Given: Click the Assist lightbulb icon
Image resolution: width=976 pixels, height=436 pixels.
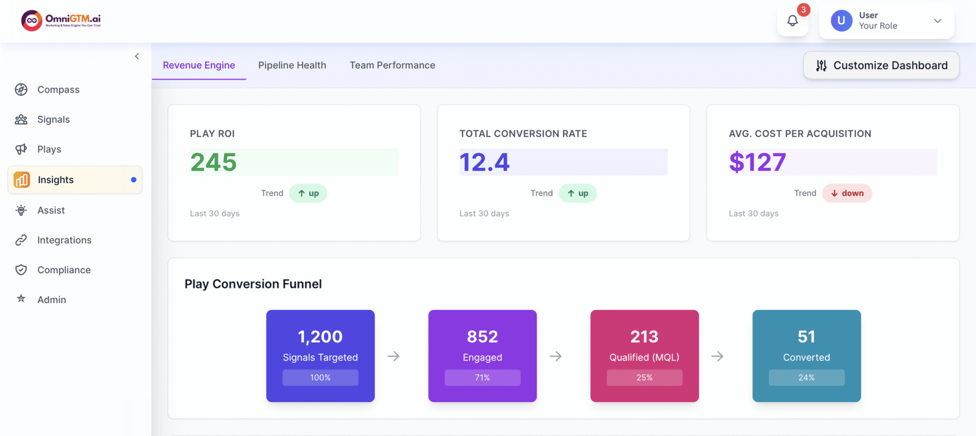Looking at the screenshot, I should (21, 210).
